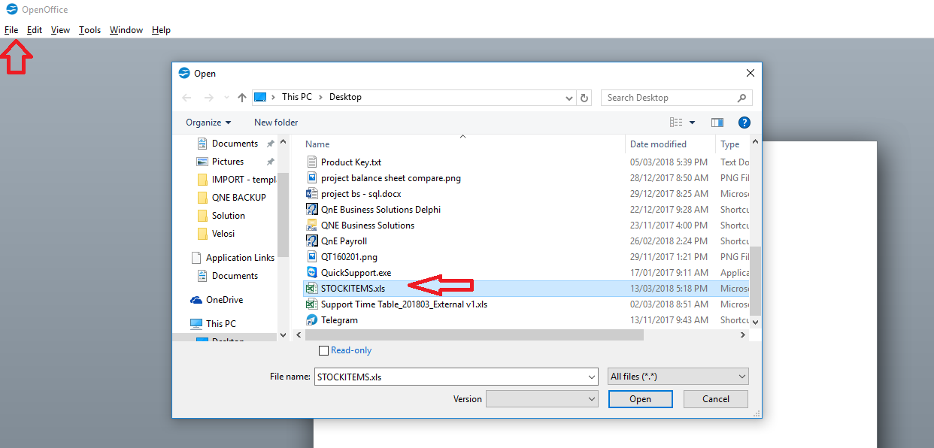Open recent locations dropdown arrow

[226, 98]
